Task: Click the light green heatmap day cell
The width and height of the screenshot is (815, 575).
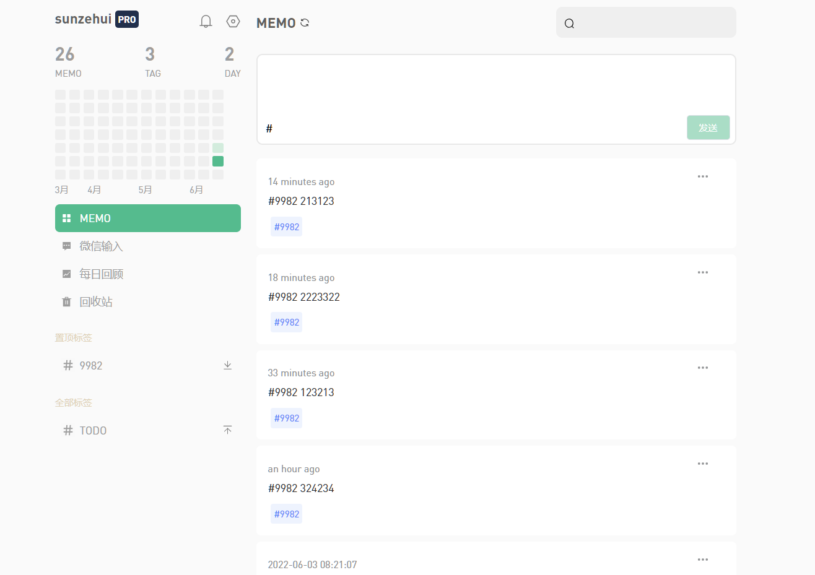Action: tap(218, 148)
